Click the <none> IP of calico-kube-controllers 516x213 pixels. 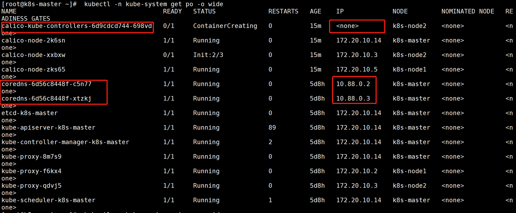pos(347,26)
